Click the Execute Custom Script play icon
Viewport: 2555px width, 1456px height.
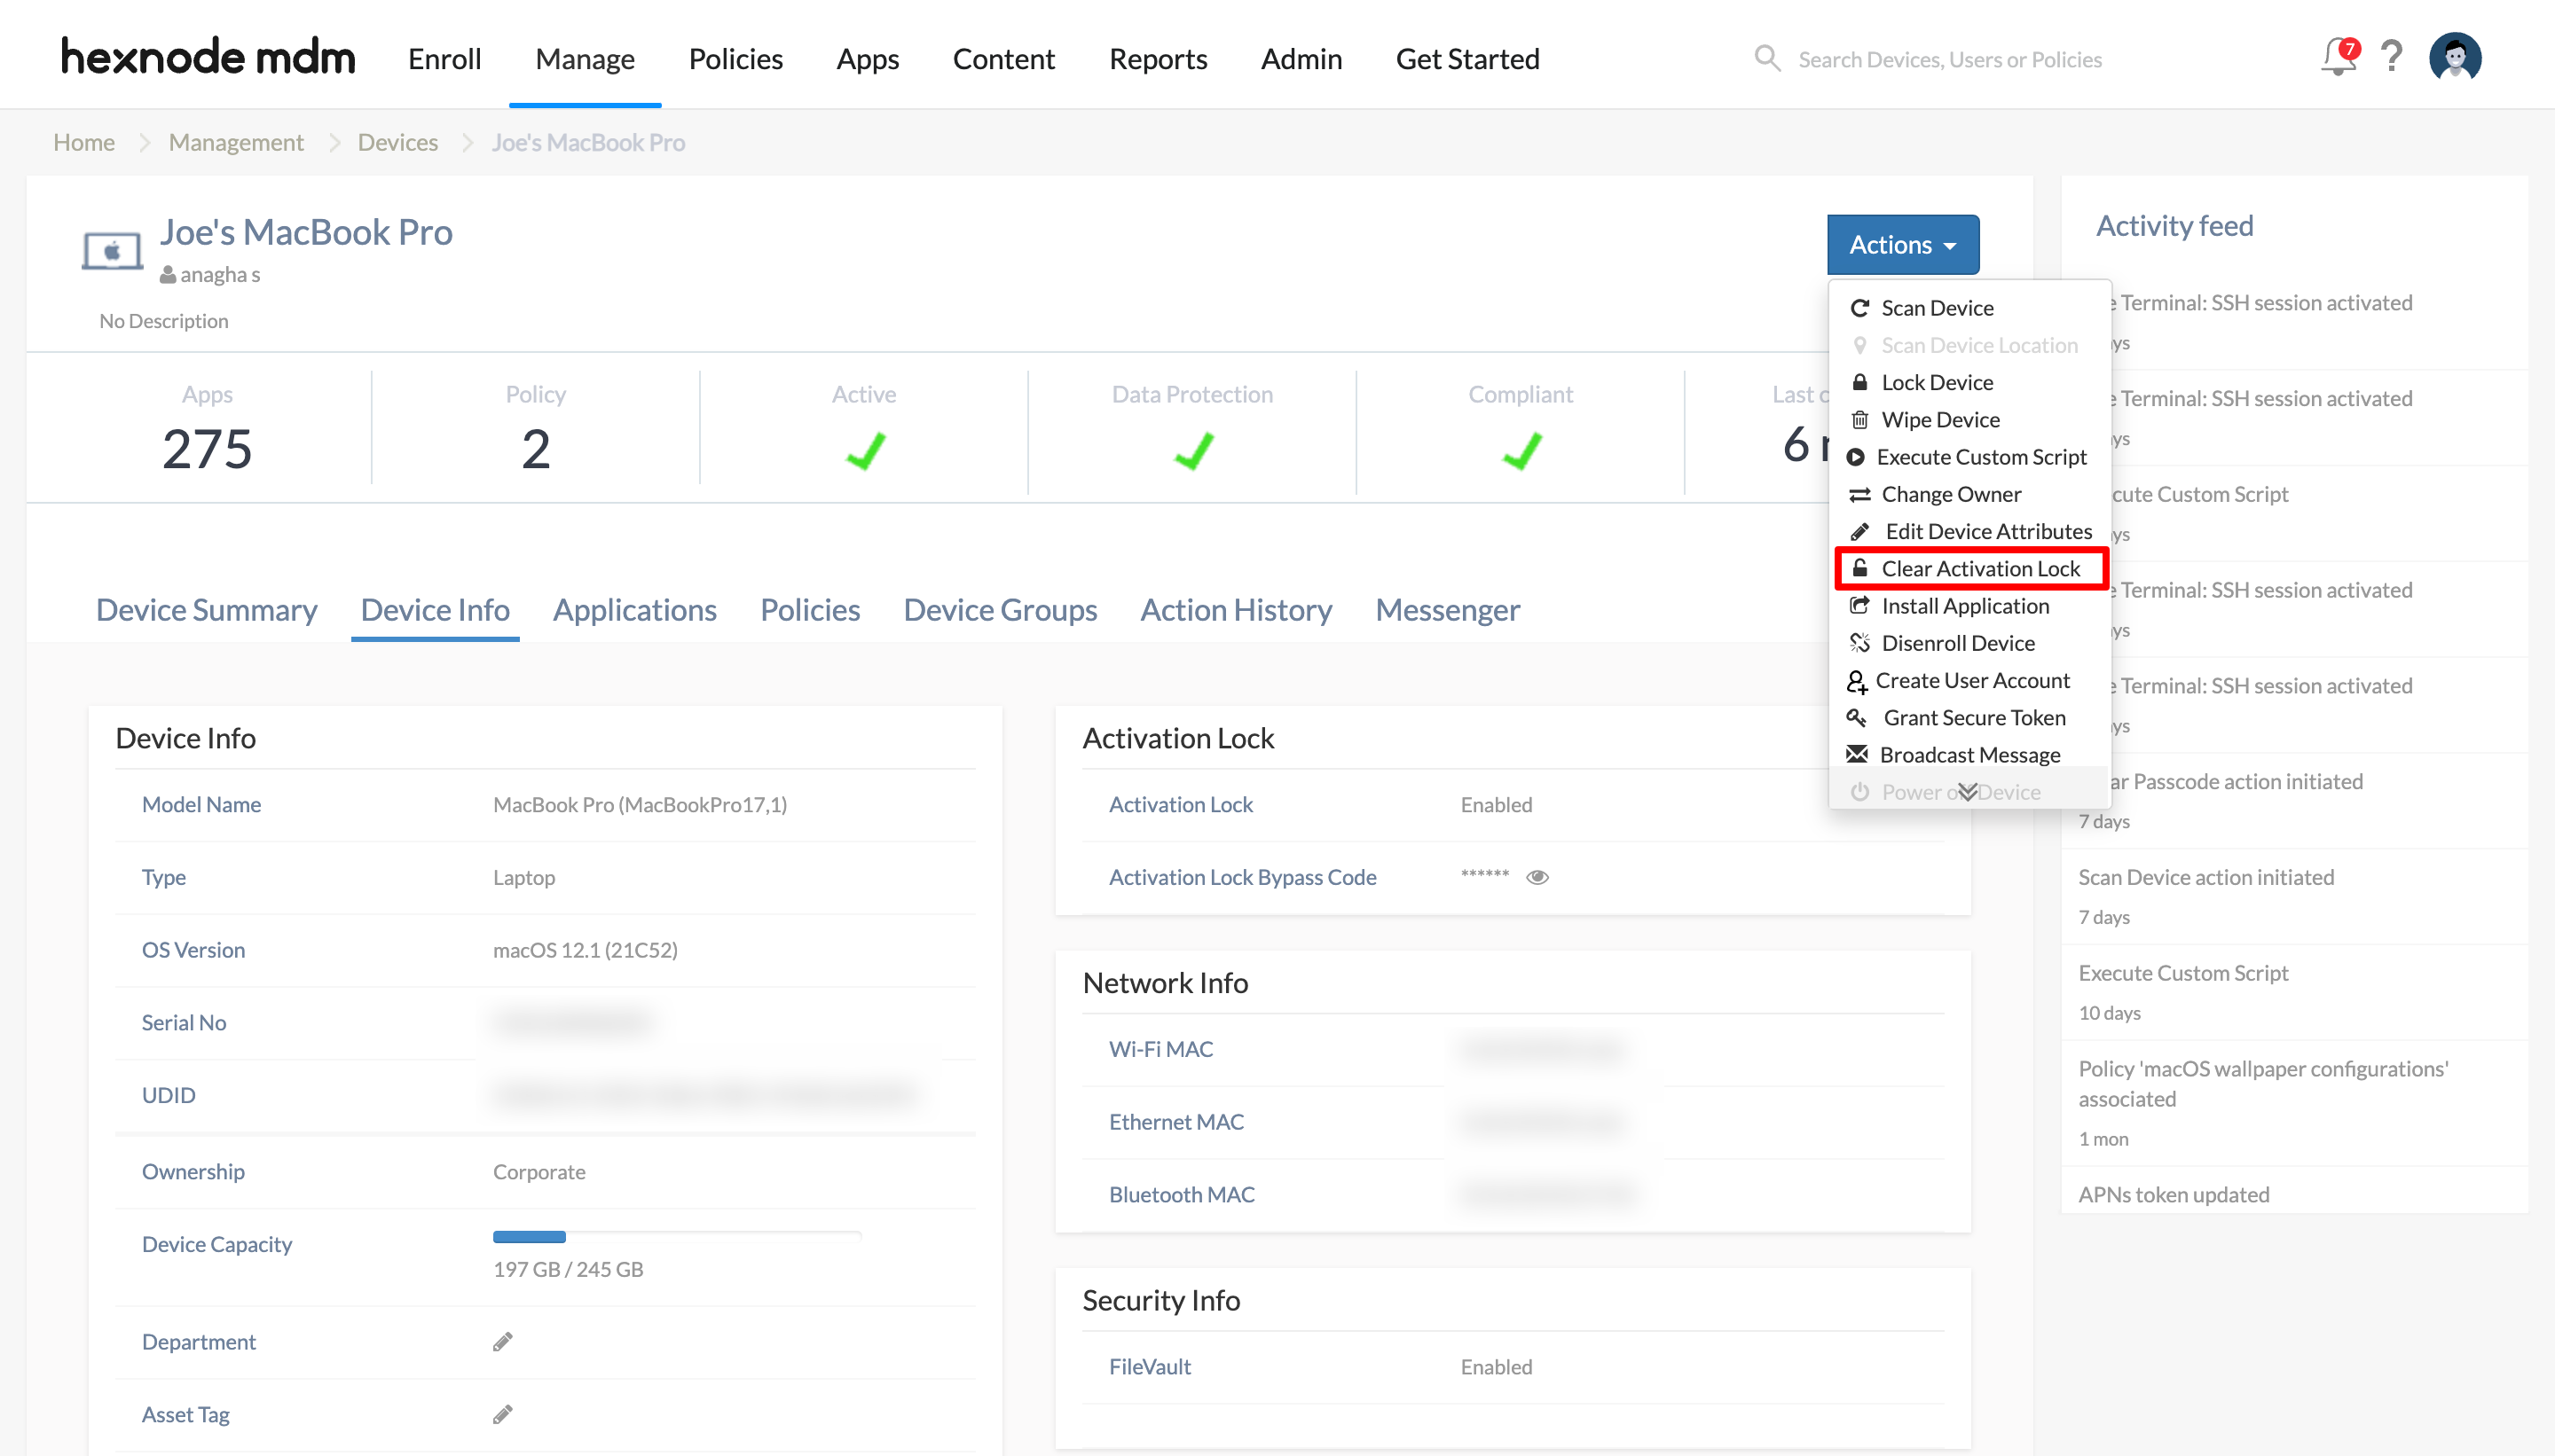(x=1856, y=457)
